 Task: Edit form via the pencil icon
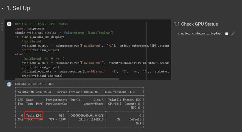coord(233,34)
